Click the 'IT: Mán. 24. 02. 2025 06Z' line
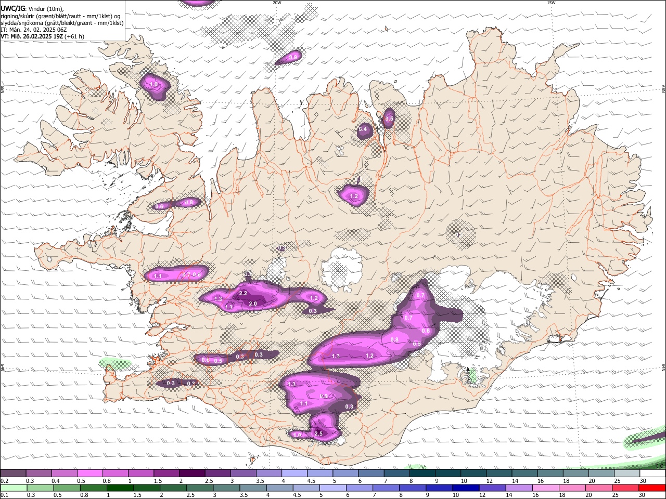The height and width of the screenshot is (499, 666). [33, 30]
